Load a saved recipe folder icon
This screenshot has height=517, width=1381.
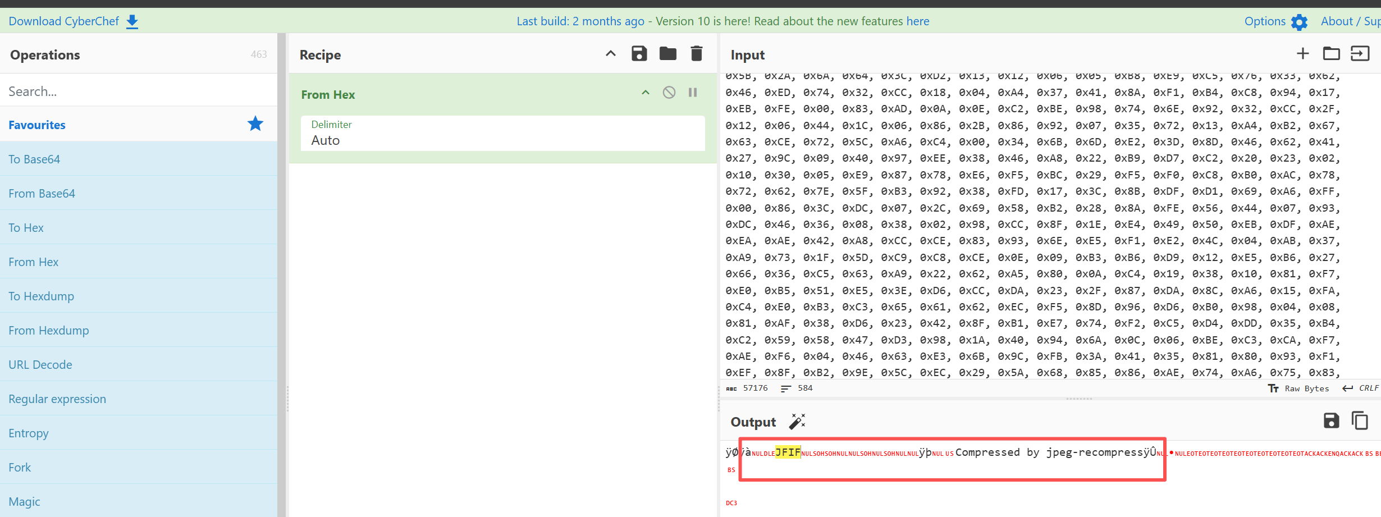pos(667,54)
